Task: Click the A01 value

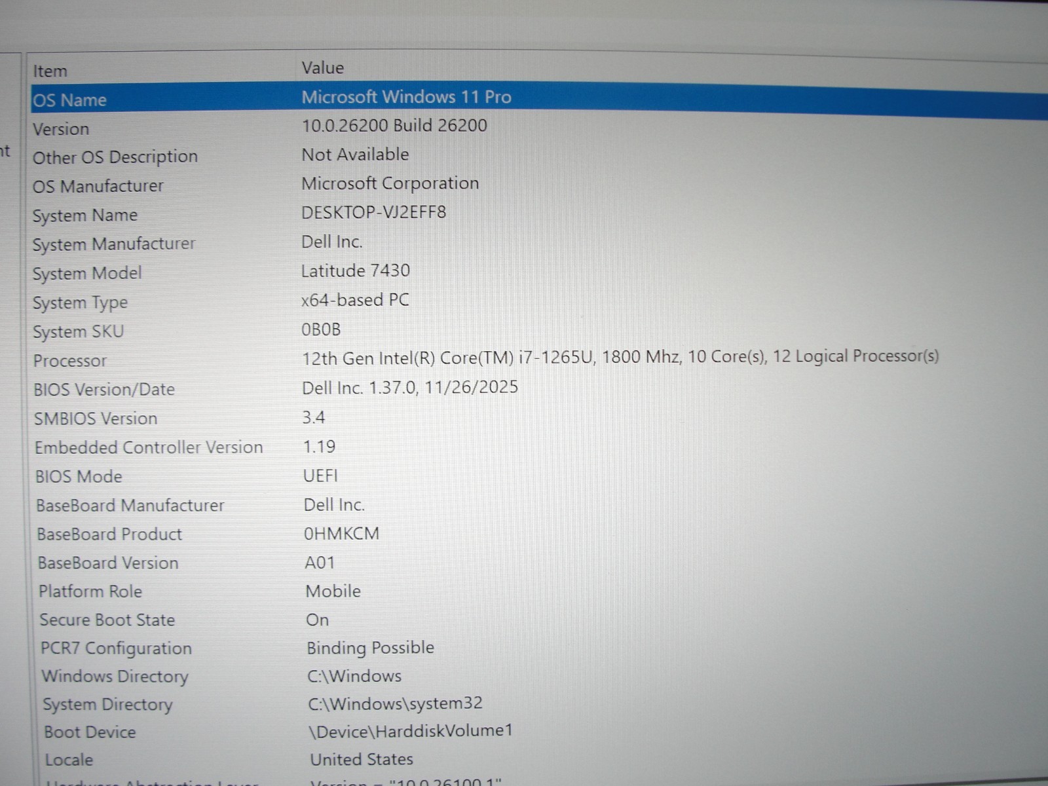Action: pos(320,563)
